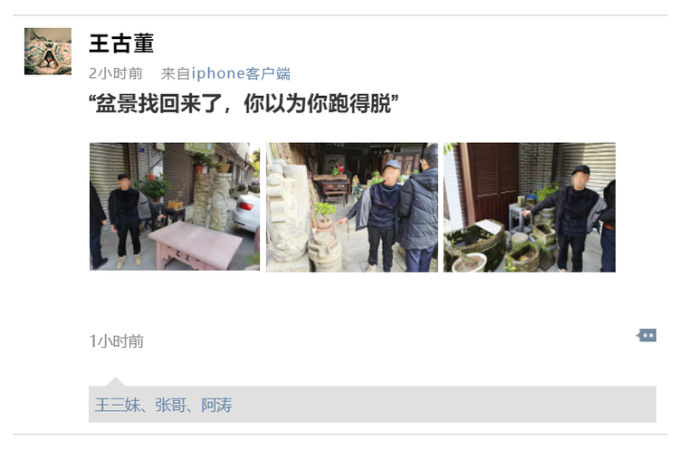The image size is (679, 460).
Task: Open third photo with stone basins
Action: coord(530,207)
